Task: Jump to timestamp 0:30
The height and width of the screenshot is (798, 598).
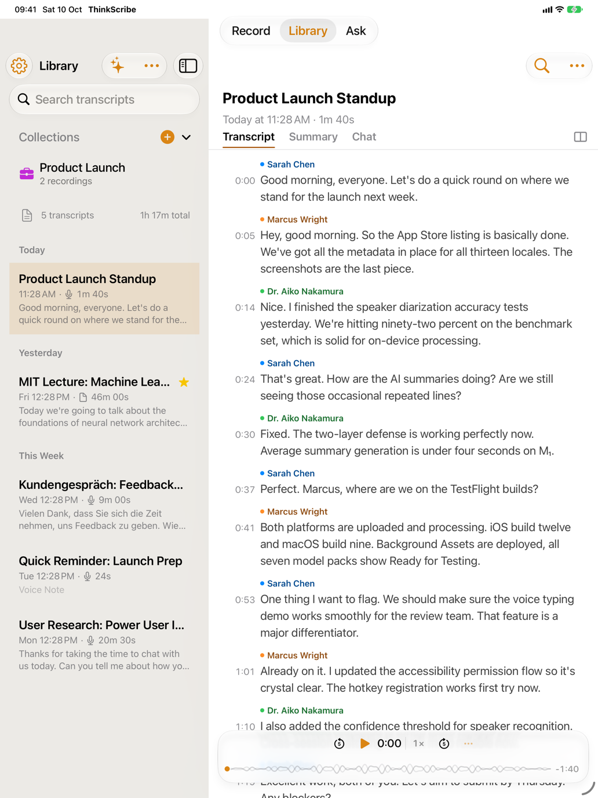Action: click(245, 435)
